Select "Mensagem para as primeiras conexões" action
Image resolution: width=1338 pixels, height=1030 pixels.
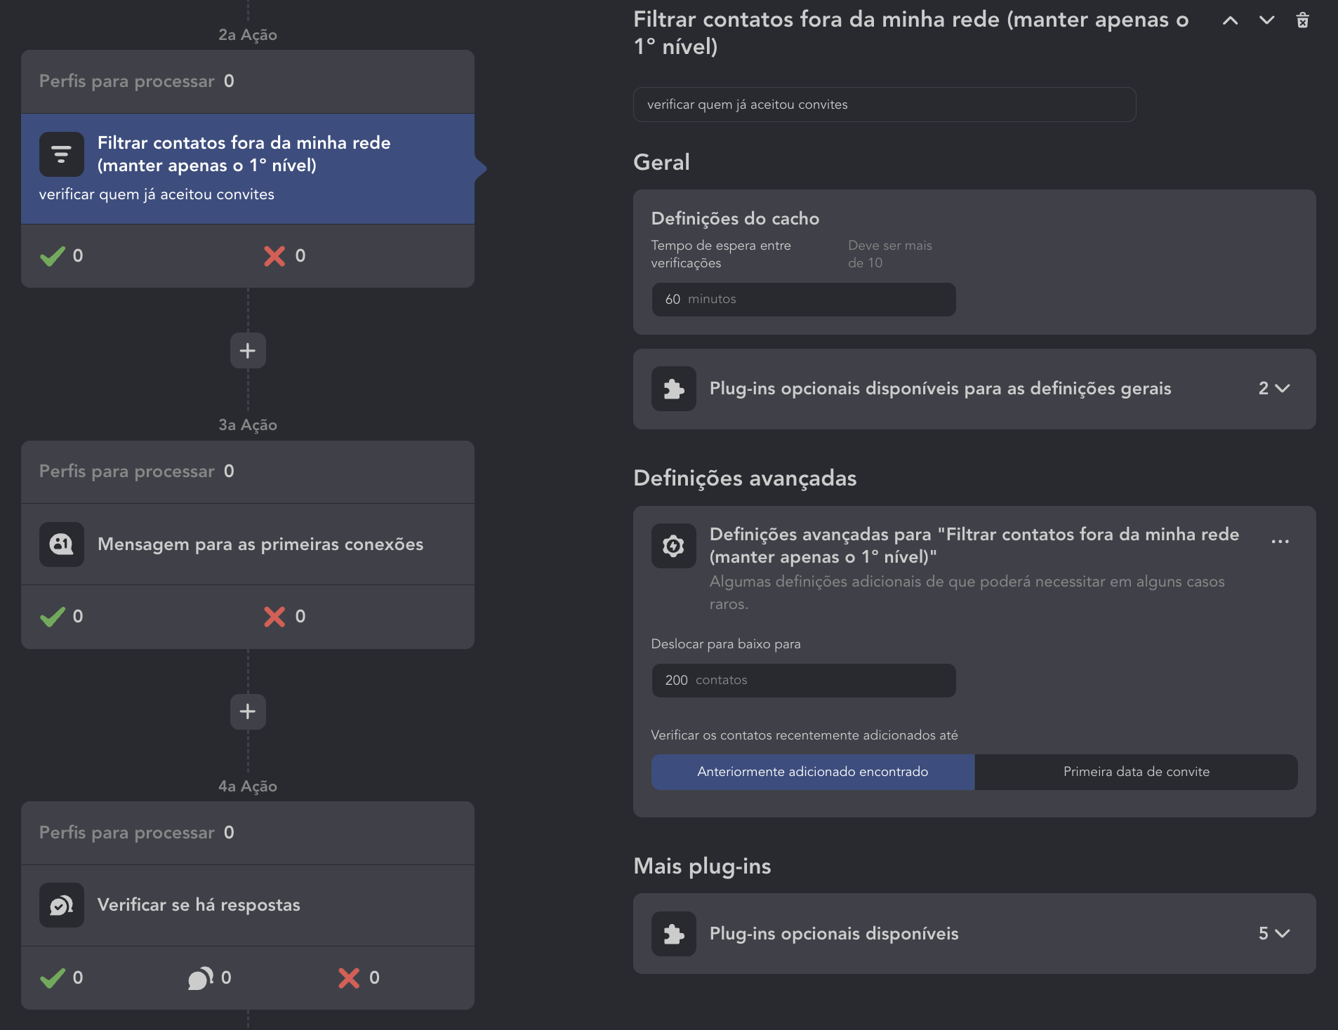click(x=260, y=544)
